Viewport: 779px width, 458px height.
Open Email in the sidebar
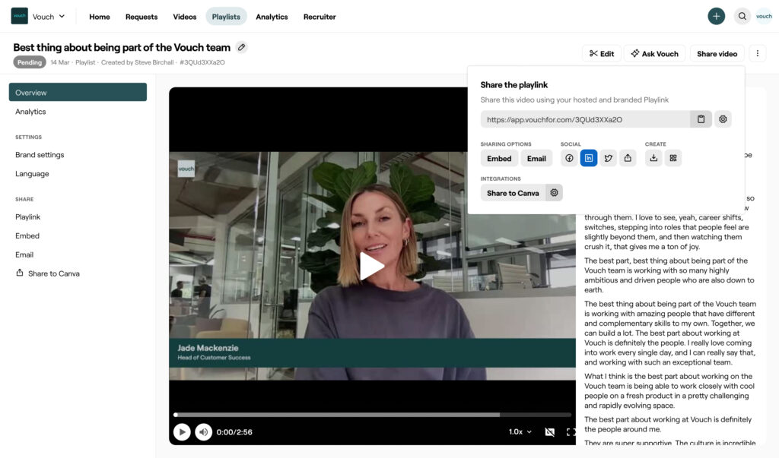(24, 254)
